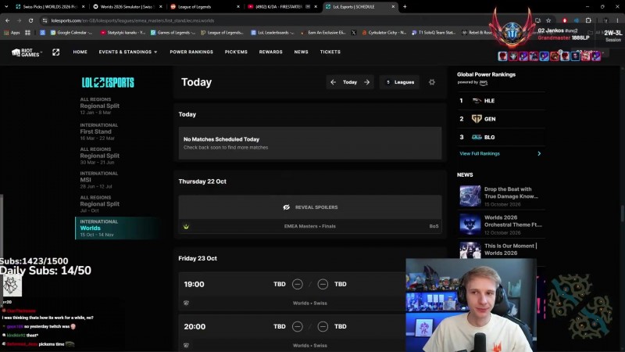625x352 pixels.
Task: Click the Riot Games logo
Action: 26,52
